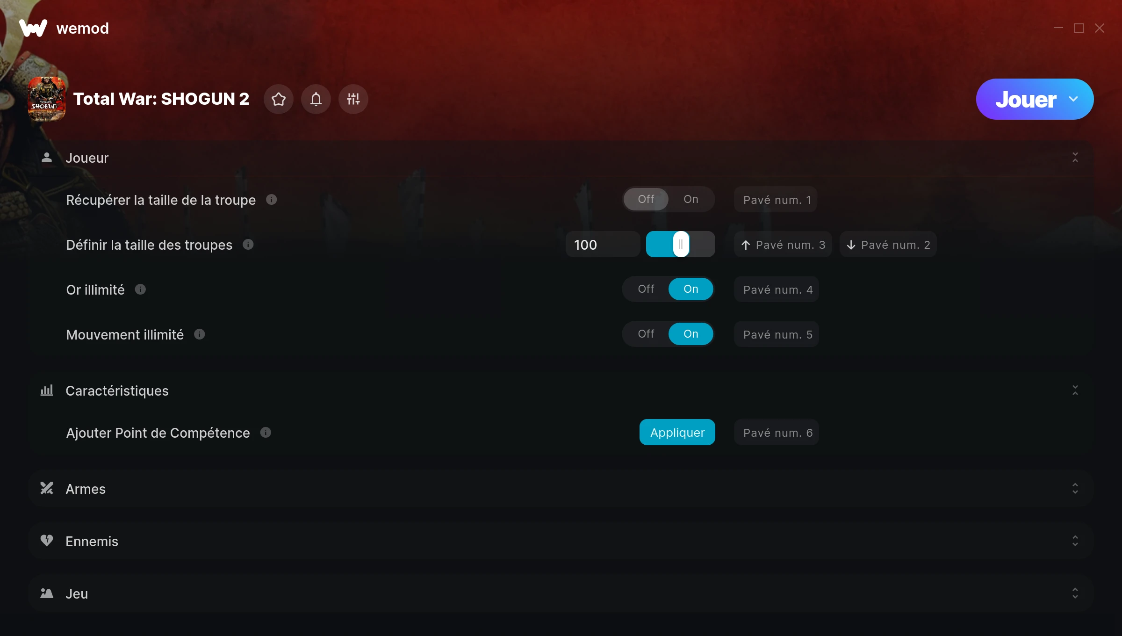Viewport: 1122px width, 636px height.
Task: Open the Jouer dropdown arrow
Action: tap(1073, 99)
